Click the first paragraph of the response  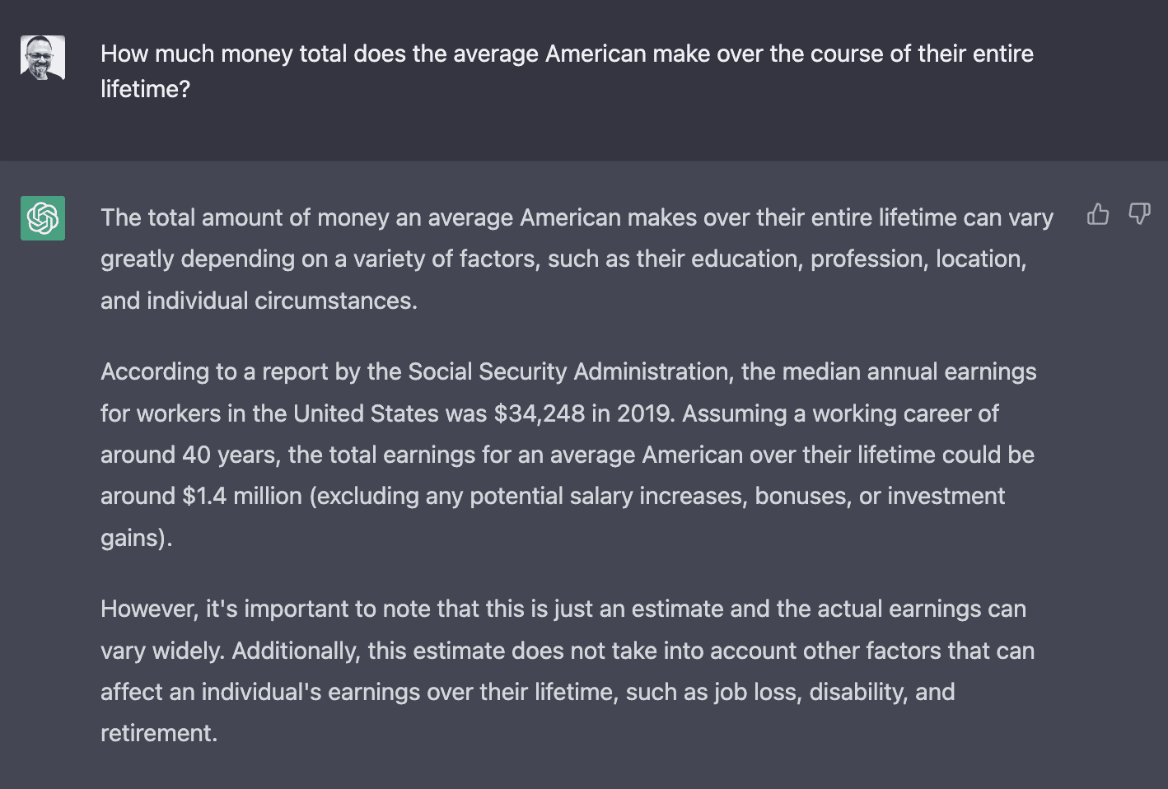click(577, 259)
